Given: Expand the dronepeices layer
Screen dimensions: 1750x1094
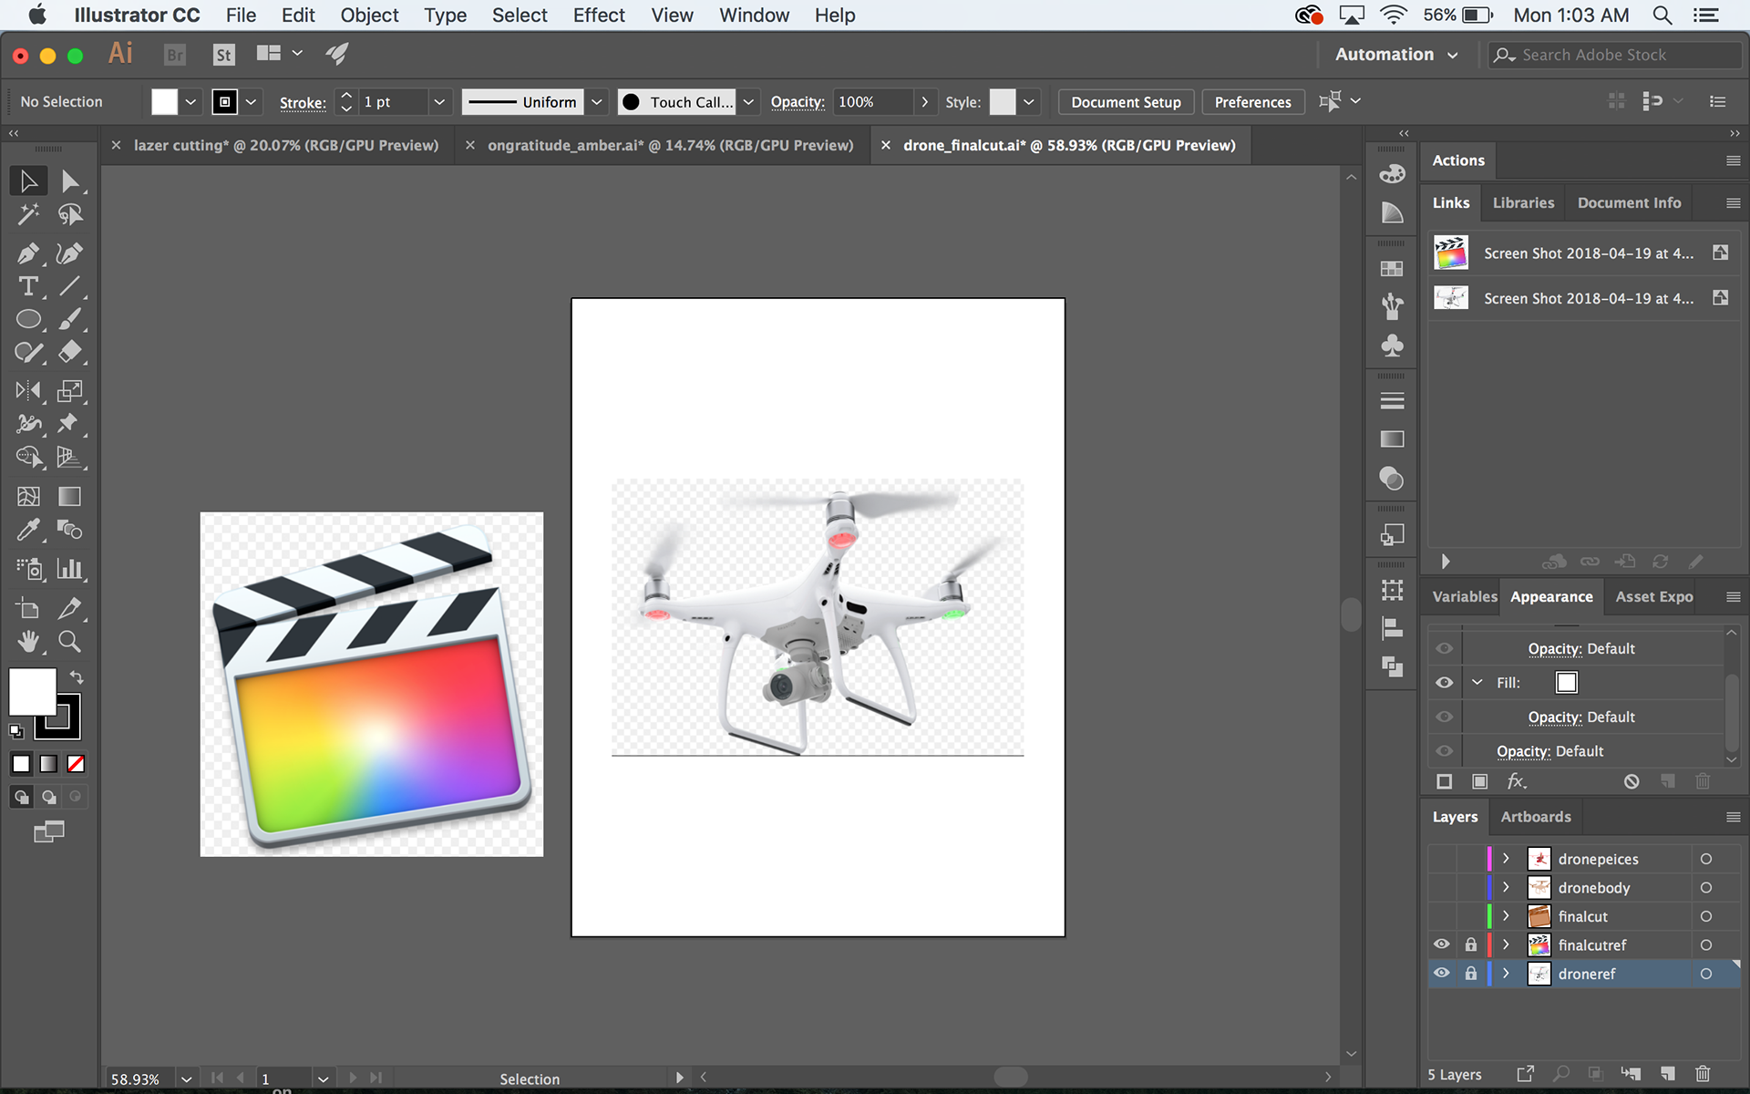Looking at the screenshot, I should tap(1506, 859).
